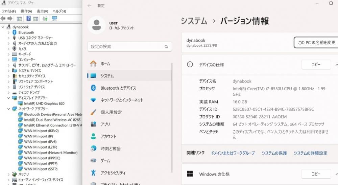Viewport: 338px width, 185px height.
Task: Click the Bluetooth device category icon
Action: tap(15, 32)
